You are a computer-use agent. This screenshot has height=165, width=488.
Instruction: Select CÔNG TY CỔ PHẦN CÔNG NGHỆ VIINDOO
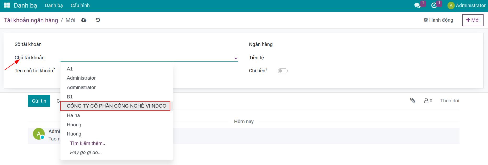[x=117, y=106]
